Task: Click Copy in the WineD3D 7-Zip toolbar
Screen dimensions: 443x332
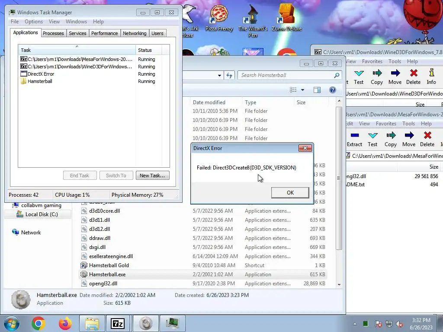Action: click(377, 77)
